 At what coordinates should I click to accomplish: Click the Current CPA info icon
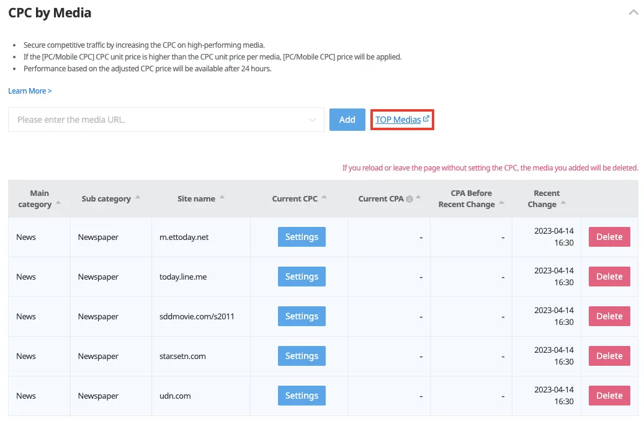click(x=409, y=199)
